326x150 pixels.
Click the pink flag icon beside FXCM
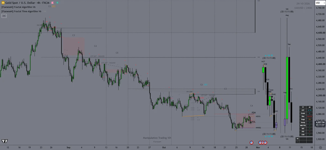(52, 3)
